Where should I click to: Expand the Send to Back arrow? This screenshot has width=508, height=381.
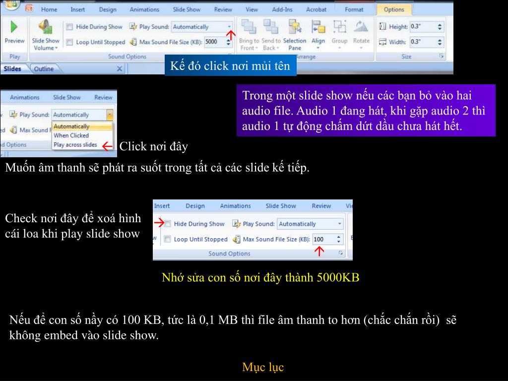point(278,48)
